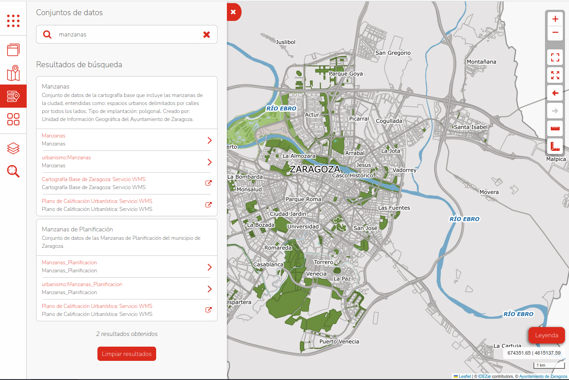Open the layers stack panel in sidebar
This screenshot has height=380, width=569.
[13, 148]
